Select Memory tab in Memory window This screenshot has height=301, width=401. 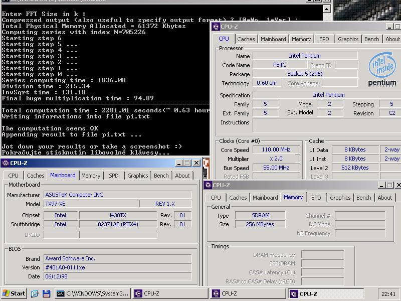[x=293, y=197]
